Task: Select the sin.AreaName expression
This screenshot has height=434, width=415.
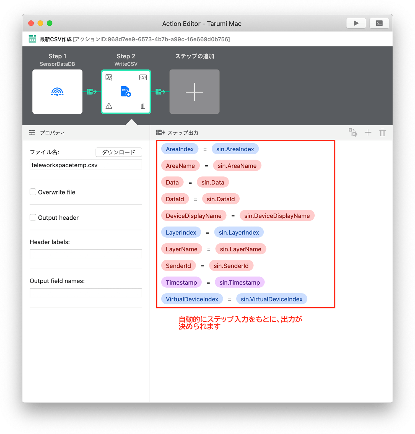Action: coord(237,166)
